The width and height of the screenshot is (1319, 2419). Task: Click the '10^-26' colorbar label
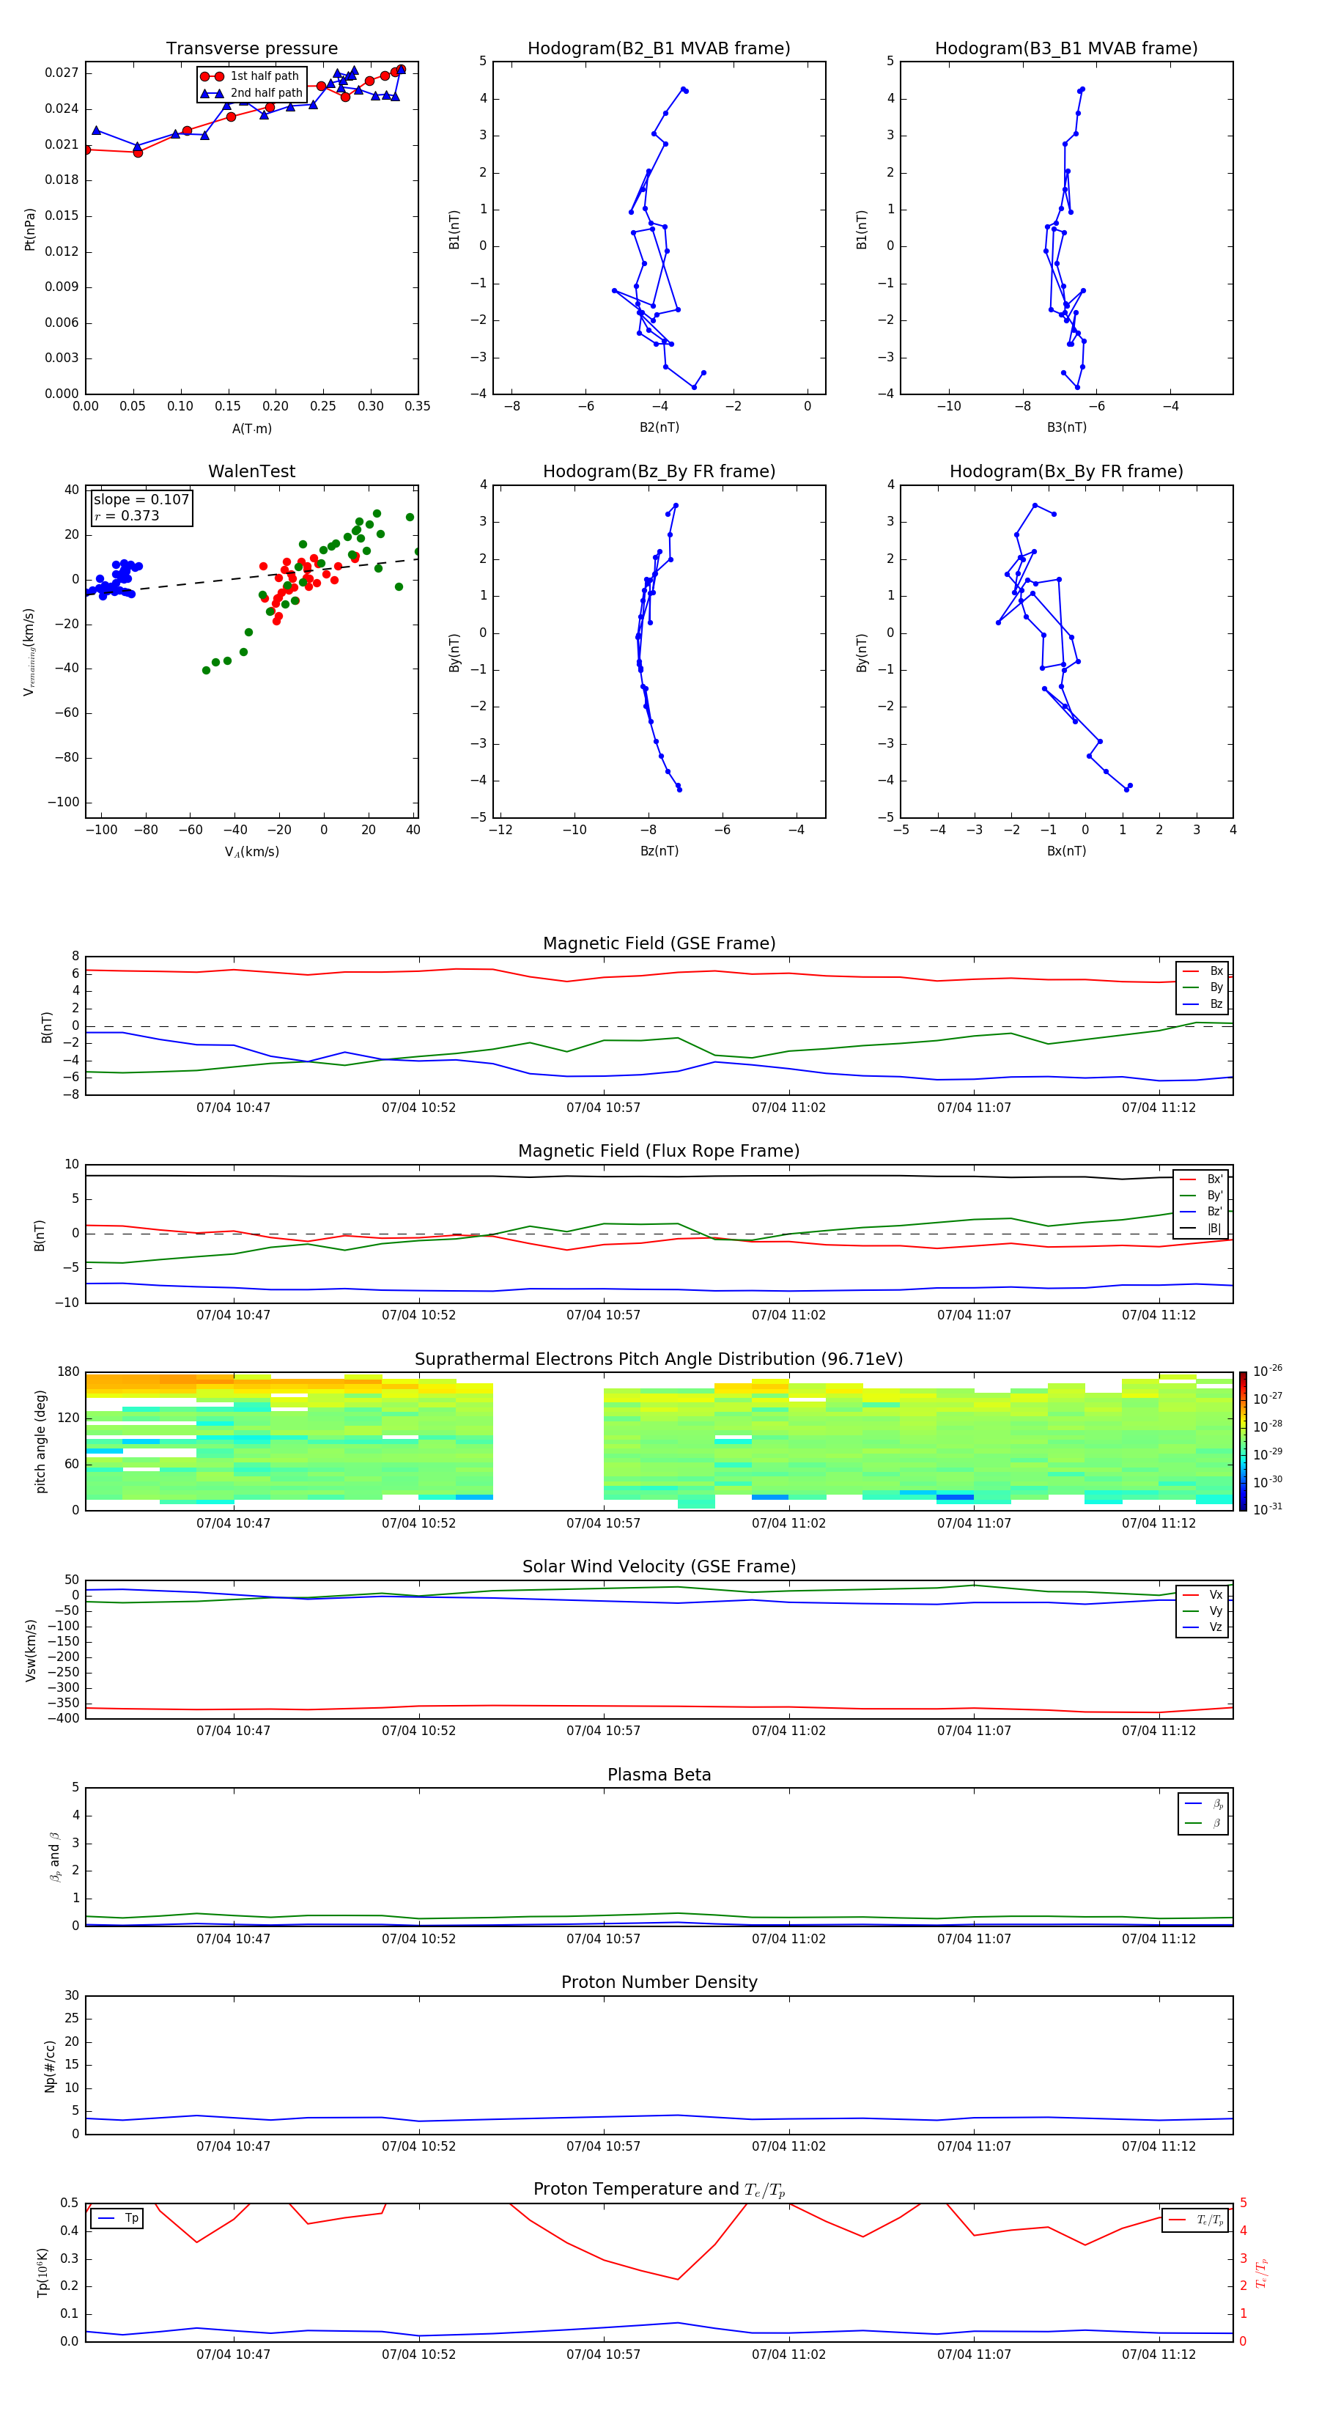pos(1268,1371)
